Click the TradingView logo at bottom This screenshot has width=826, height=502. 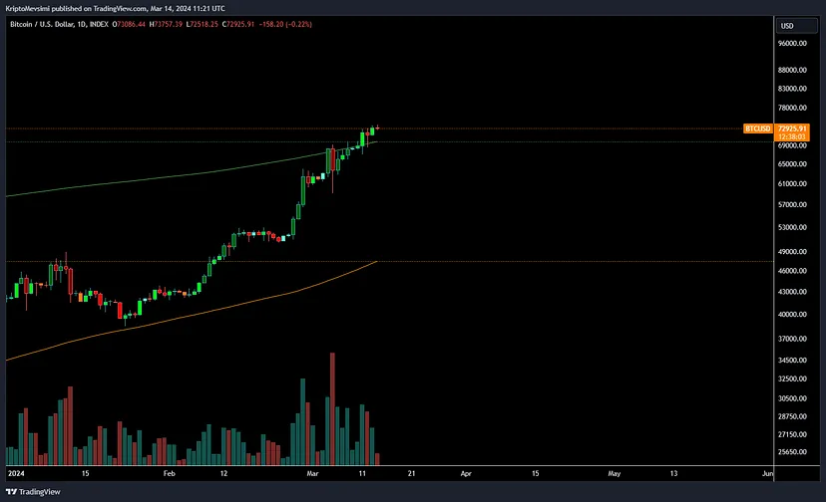33,491
